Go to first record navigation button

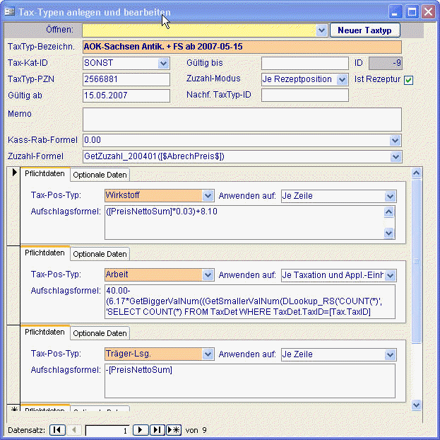[57, 430]
